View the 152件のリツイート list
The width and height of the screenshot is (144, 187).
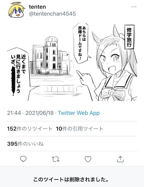(x=30, y=129)
